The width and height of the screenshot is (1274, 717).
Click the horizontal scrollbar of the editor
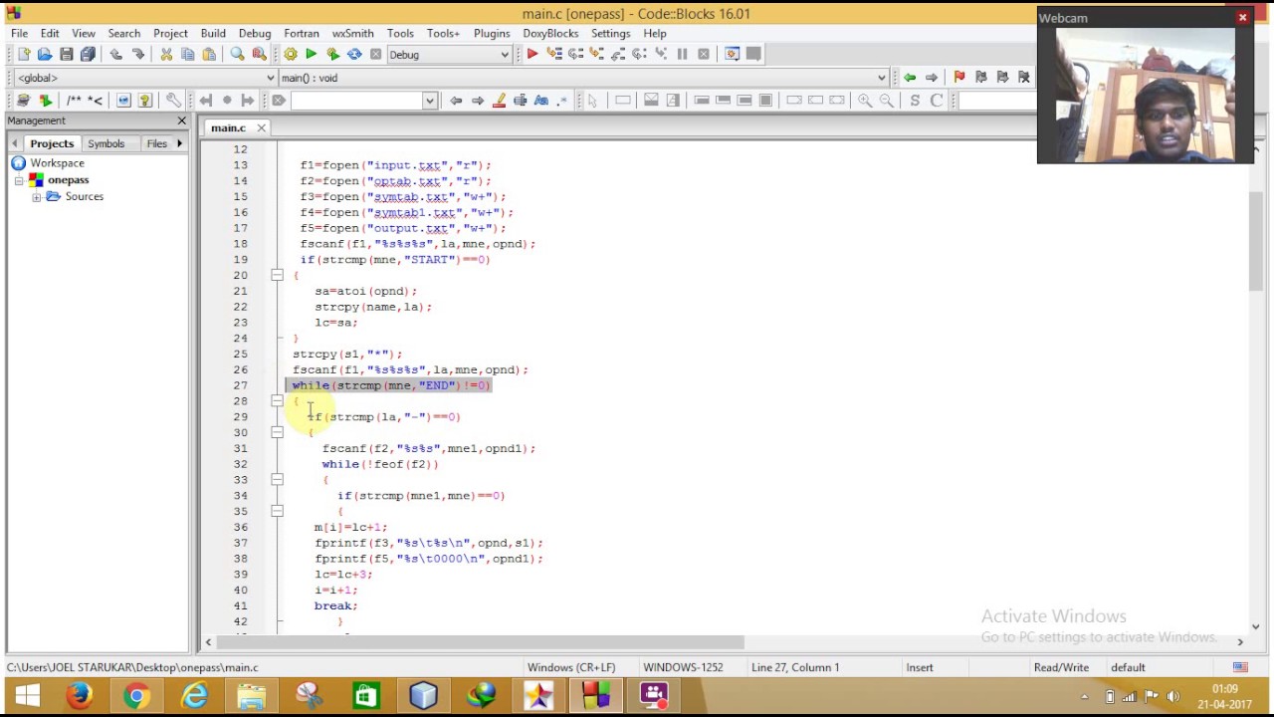point(482,642)
